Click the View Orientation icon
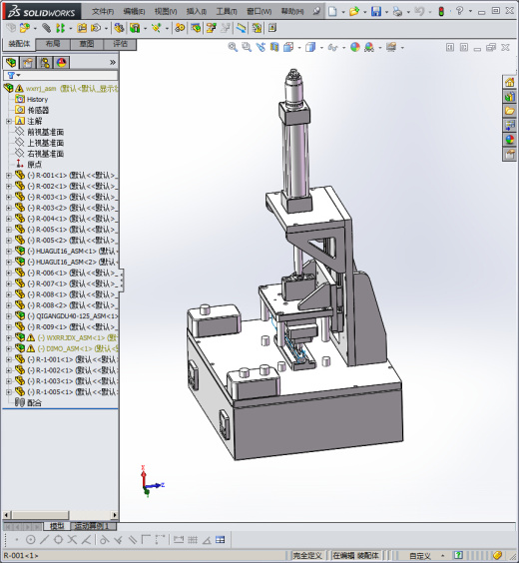 (x=288, y=47)
